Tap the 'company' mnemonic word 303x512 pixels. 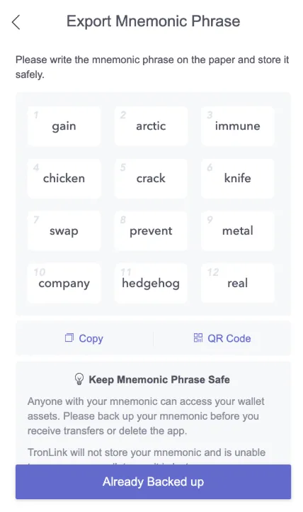pos(64,283)
